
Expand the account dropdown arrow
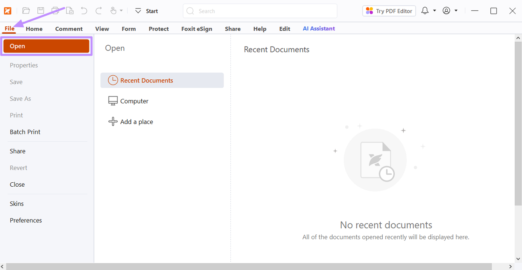coord(456,10)
